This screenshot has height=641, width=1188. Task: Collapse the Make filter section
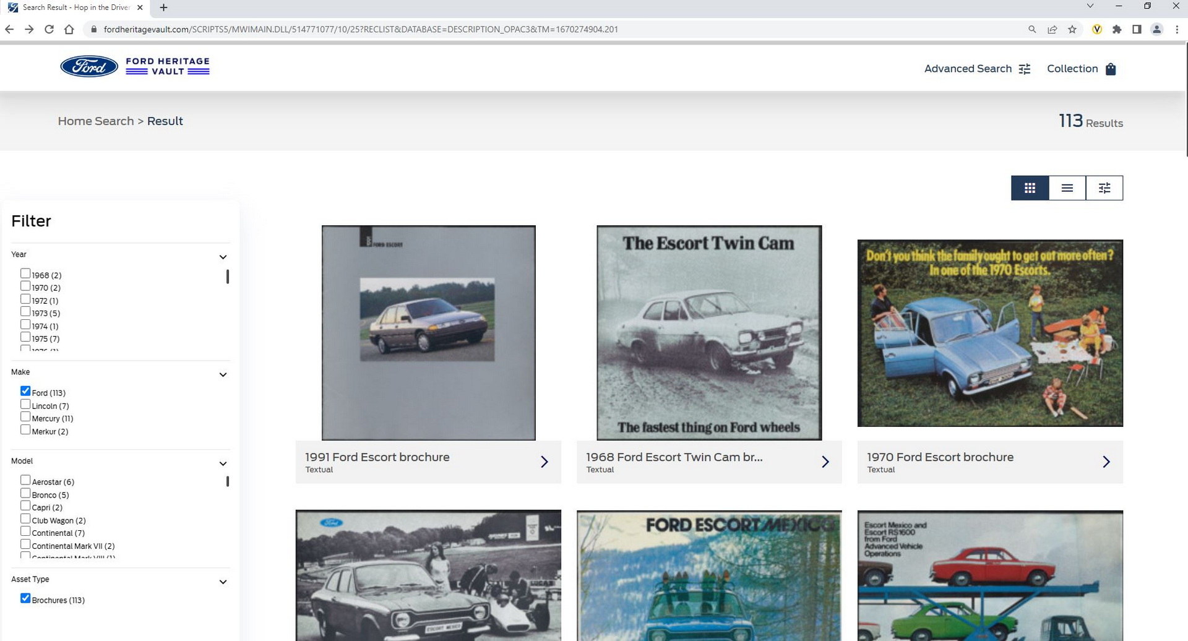223,374
